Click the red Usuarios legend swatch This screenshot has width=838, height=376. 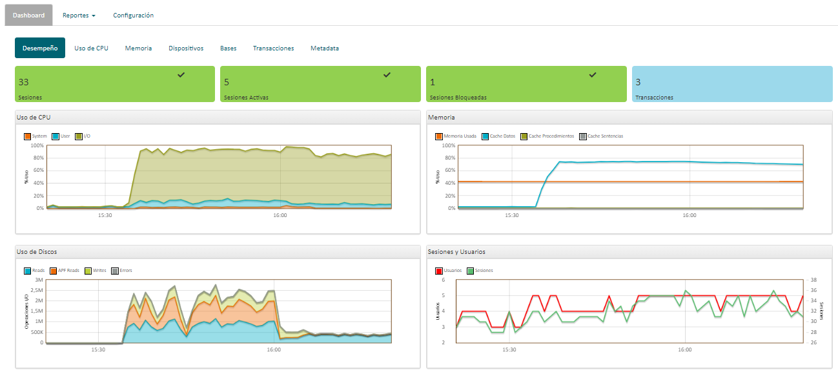(439, 271)
